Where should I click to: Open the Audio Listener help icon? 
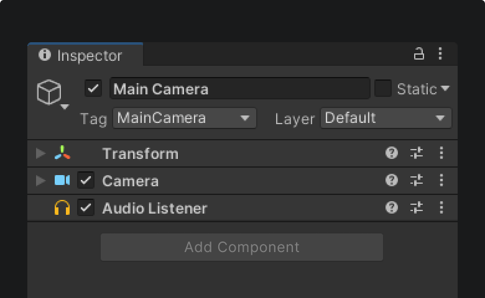coord(392,207)
